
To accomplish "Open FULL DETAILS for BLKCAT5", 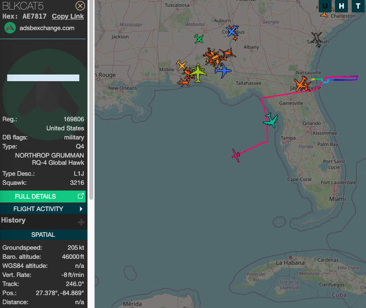I will pos(43,196).
